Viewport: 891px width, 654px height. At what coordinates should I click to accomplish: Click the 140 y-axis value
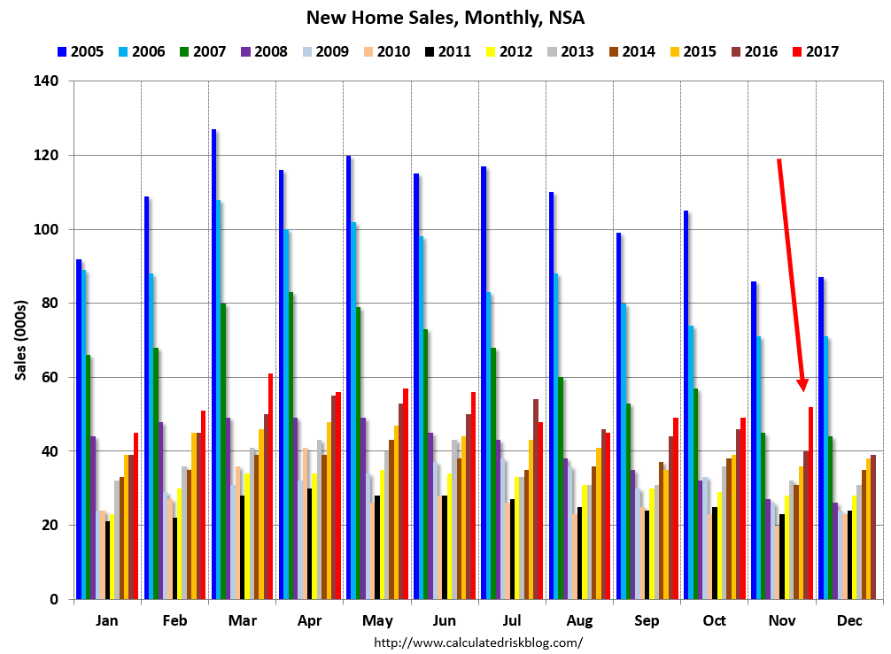point(46,81)
